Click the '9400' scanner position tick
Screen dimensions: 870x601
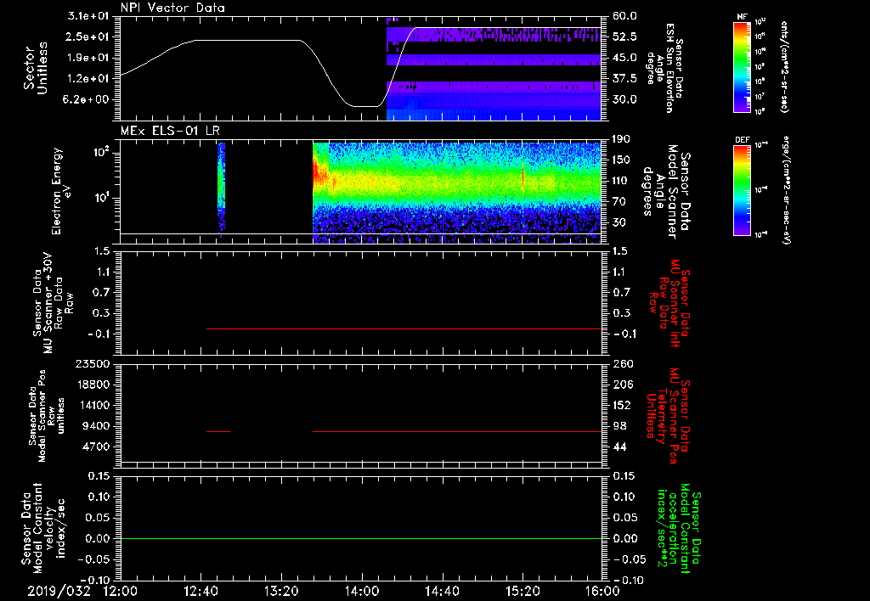[96, 426]
